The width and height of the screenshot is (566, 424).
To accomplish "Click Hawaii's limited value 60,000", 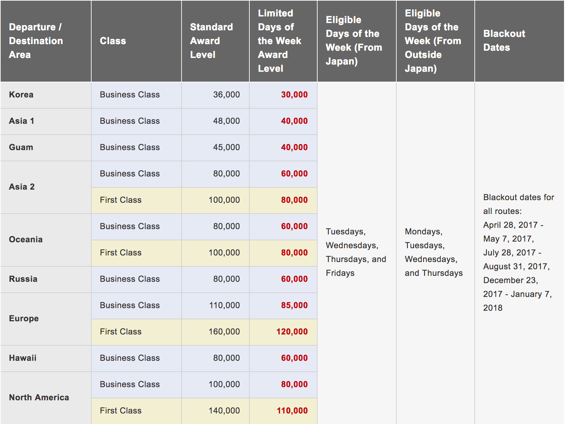I will (295, 358).
